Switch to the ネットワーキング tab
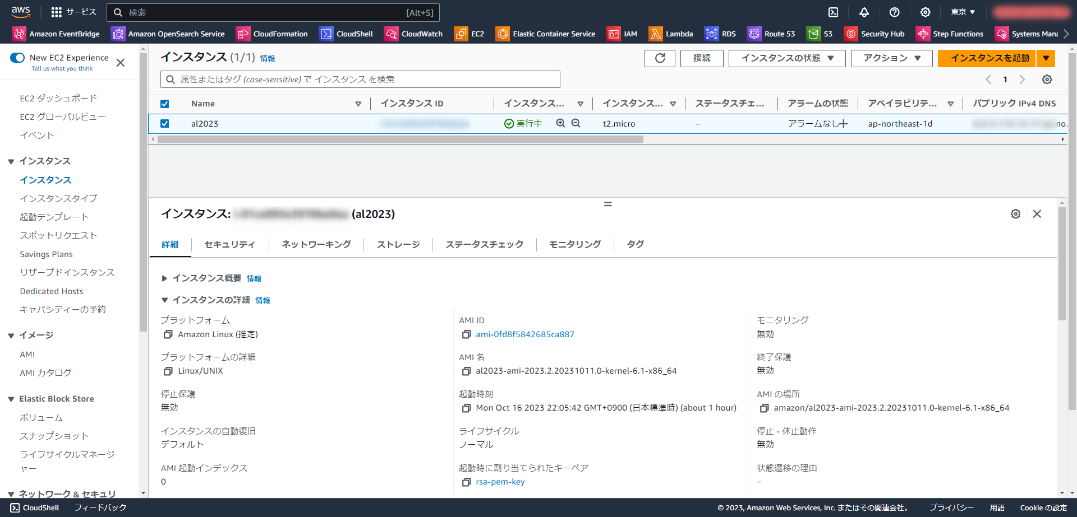This screenshot has height=517, width=1077. [x=316, y=244]
